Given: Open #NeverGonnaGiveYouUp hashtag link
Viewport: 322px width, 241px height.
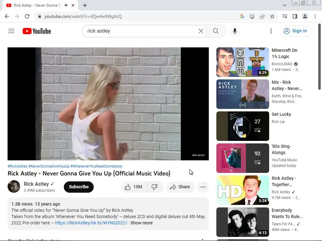Looking at the screenshot, I should point(49,166).
